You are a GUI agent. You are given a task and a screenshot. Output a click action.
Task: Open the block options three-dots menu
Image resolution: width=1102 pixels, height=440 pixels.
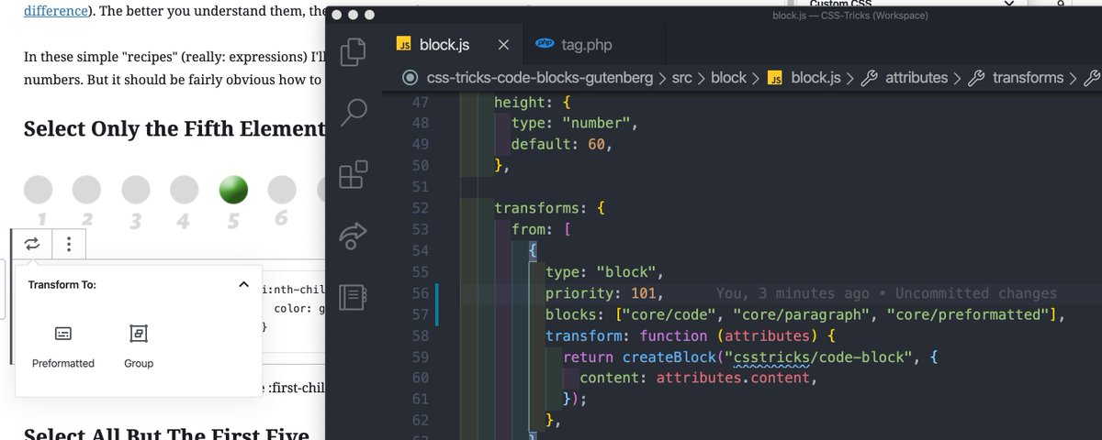[69, 244]
